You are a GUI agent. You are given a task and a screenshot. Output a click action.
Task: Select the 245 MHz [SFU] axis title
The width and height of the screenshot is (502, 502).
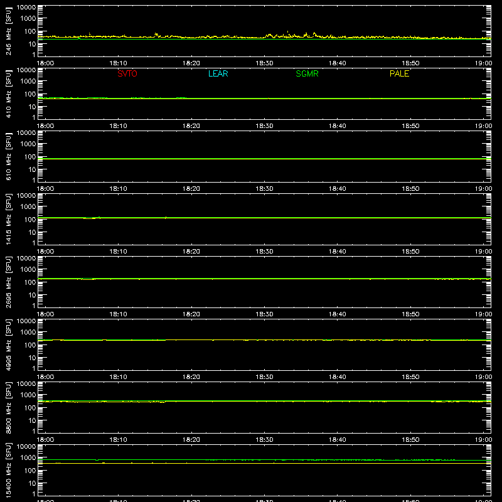click(8, 31)
